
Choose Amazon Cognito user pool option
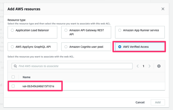86,47
